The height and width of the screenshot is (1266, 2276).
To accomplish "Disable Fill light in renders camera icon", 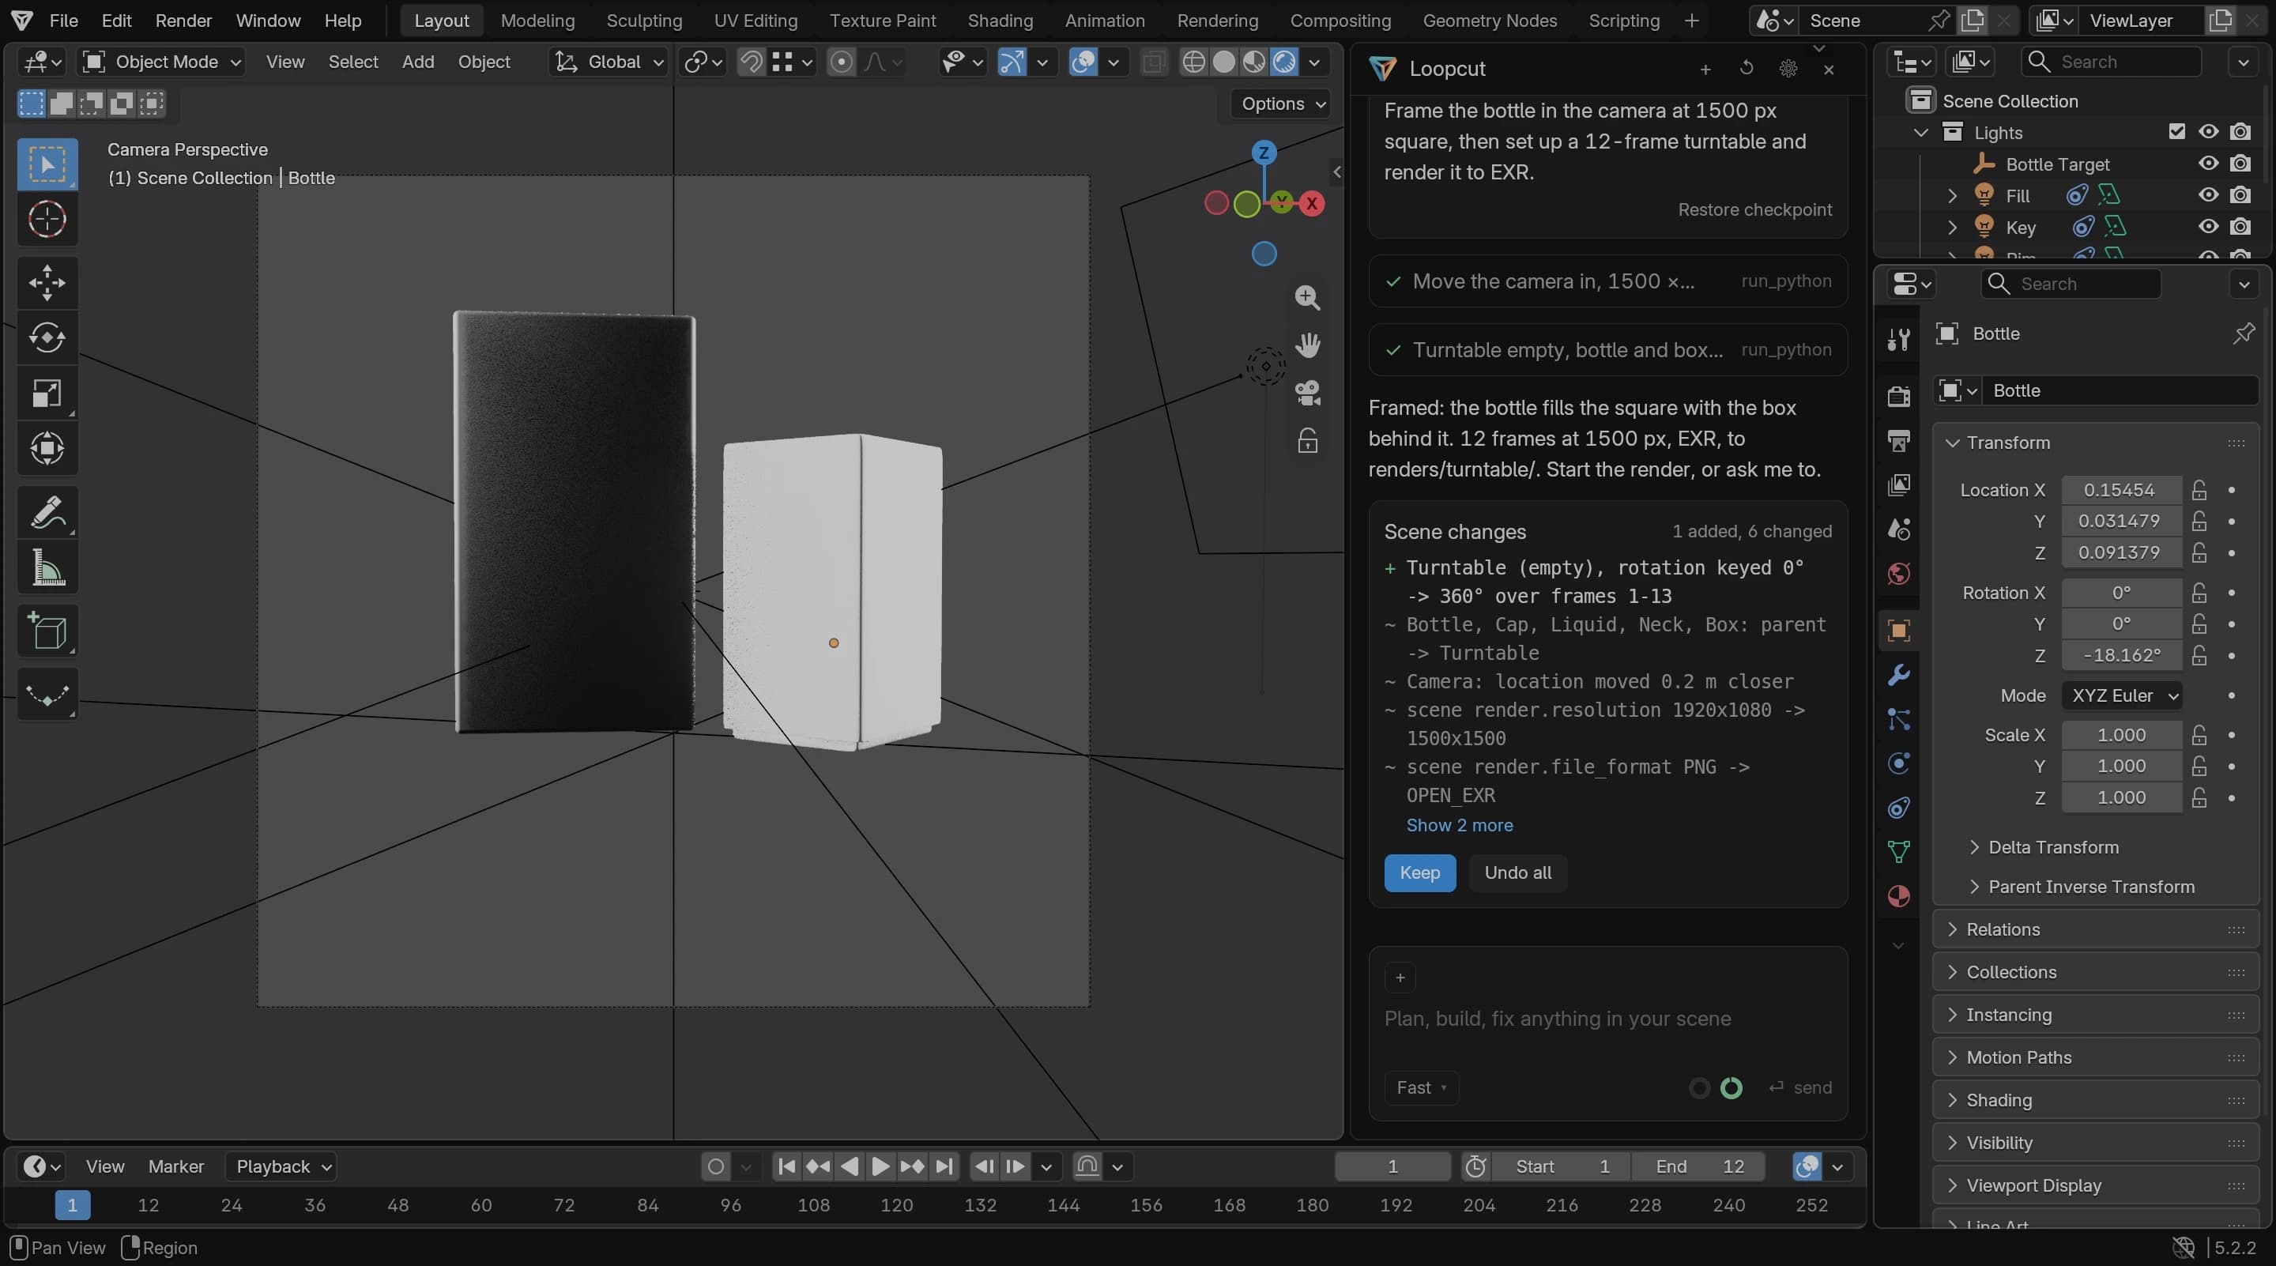I will click(x=2240, y=195).
